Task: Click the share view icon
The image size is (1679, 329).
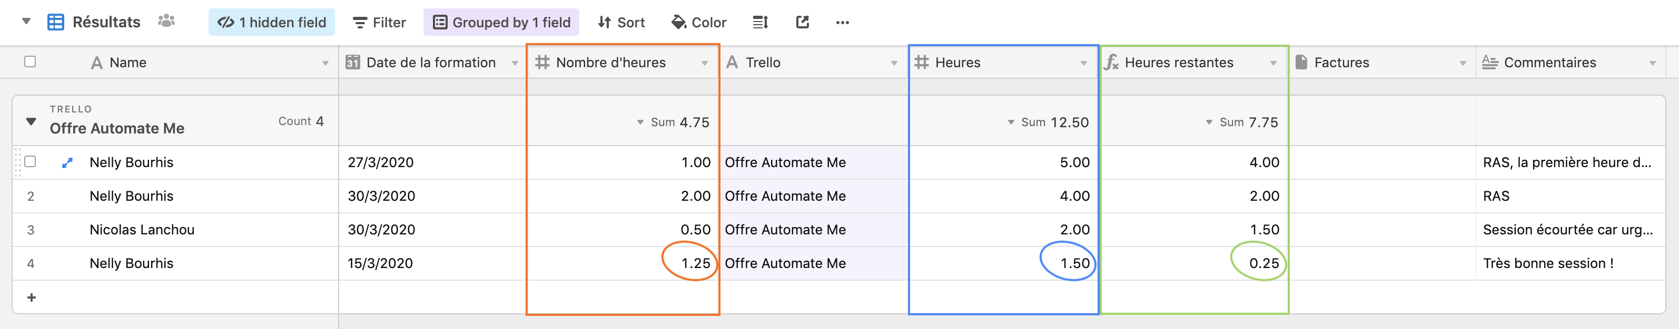Action: 802,23
